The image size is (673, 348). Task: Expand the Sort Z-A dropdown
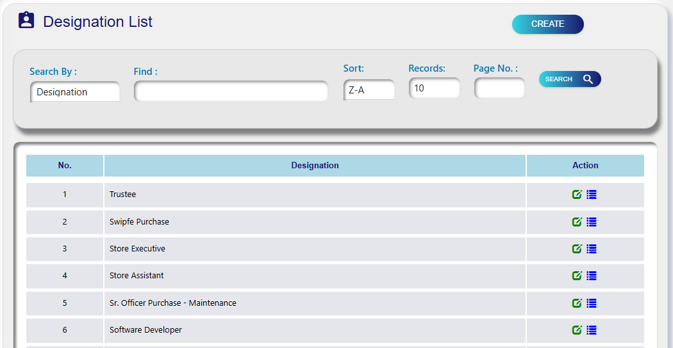(369, 90)
